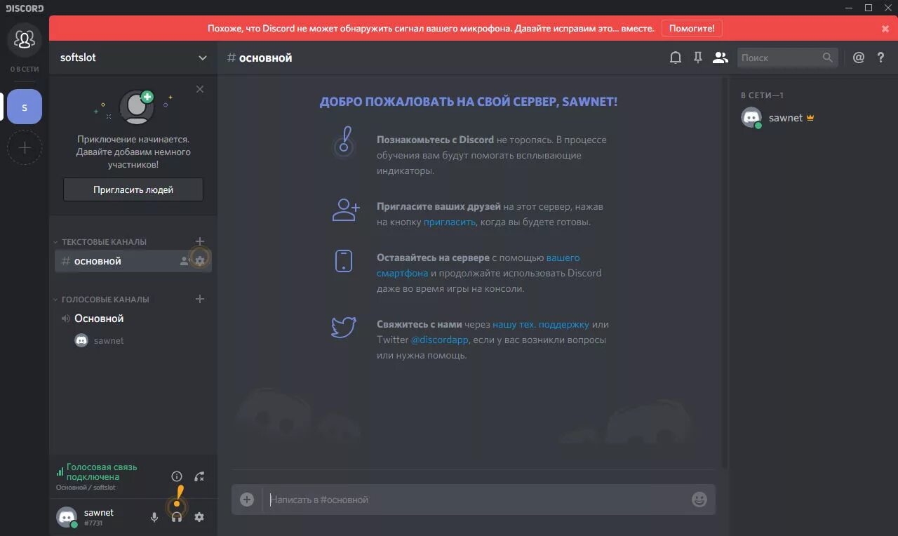Open the Friends home icon
Screen dimensions: 898x536
click(x=25, y=40)
